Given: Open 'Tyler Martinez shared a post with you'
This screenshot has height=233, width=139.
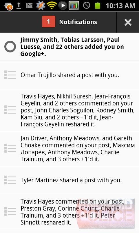Looking at the screenshot, I should 69,180.
